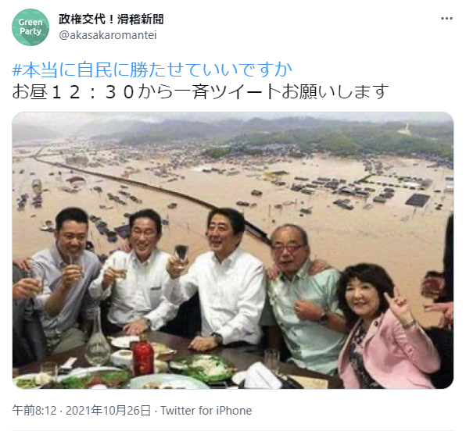Click the 午前8:12 timestamp
The width and height of the screenshot is (466, 431).
click(34, 411)
